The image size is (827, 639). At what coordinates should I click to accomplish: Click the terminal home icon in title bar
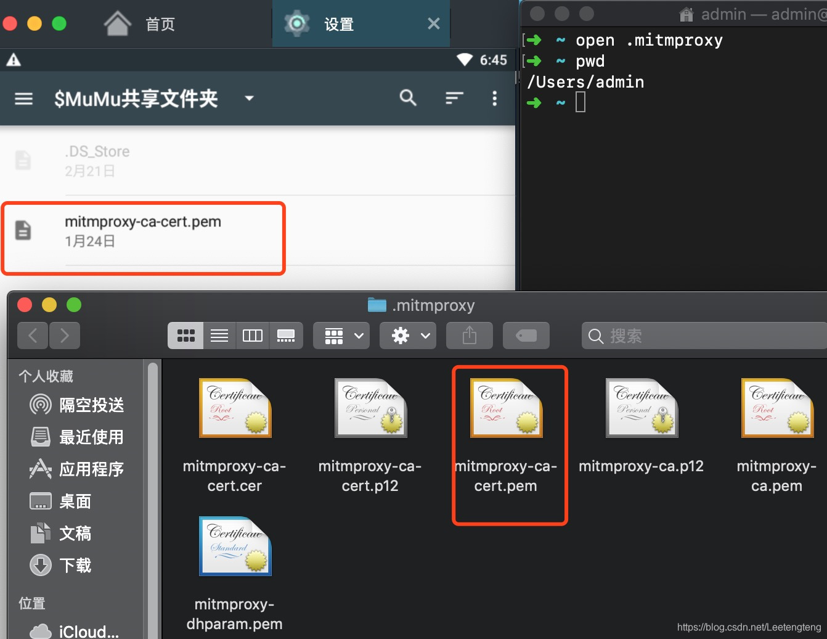point(686,14)
